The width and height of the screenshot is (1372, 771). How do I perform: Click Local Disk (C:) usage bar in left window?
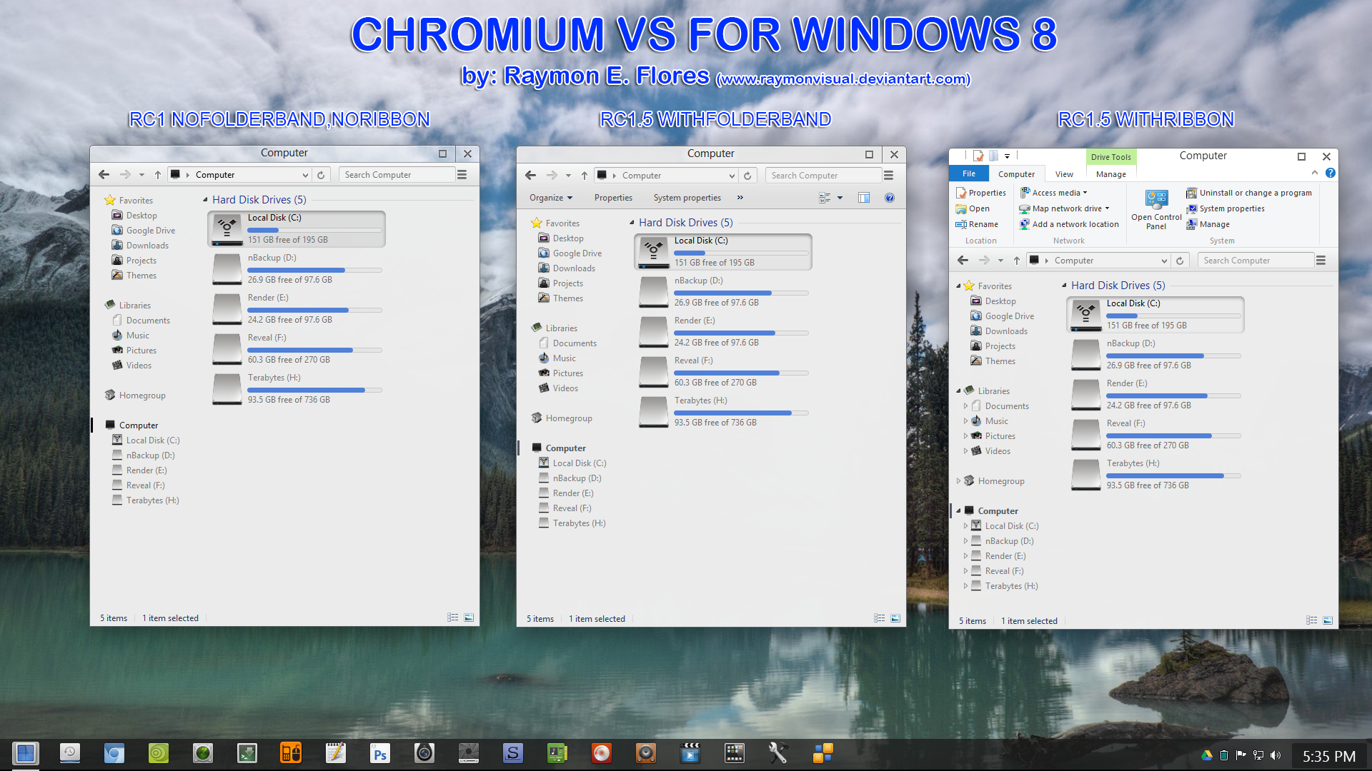(314, 230)
